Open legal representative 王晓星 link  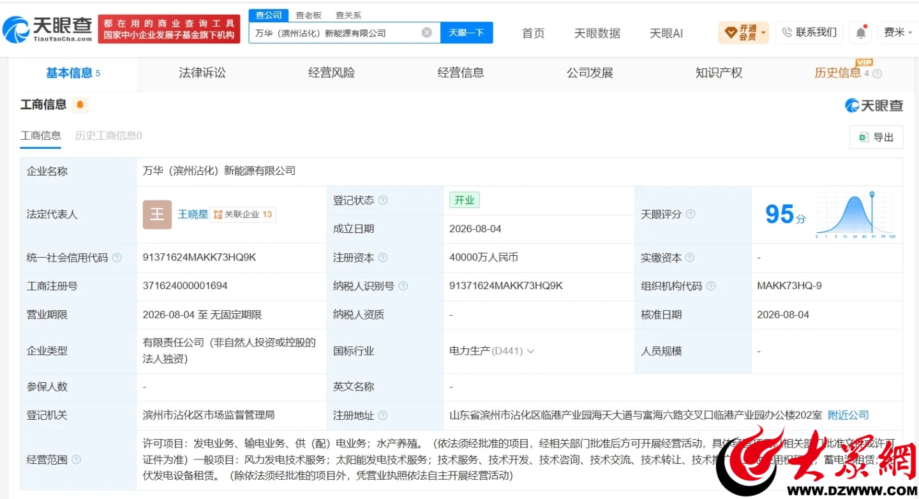pos(193,214)
